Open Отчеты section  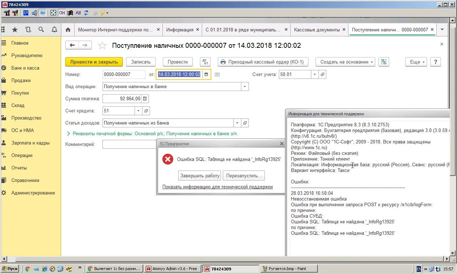click(x=19, y=168)
